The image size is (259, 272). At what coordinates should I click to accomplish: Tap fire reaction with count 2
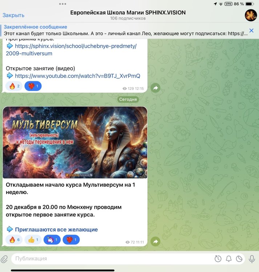coord(14,86)
